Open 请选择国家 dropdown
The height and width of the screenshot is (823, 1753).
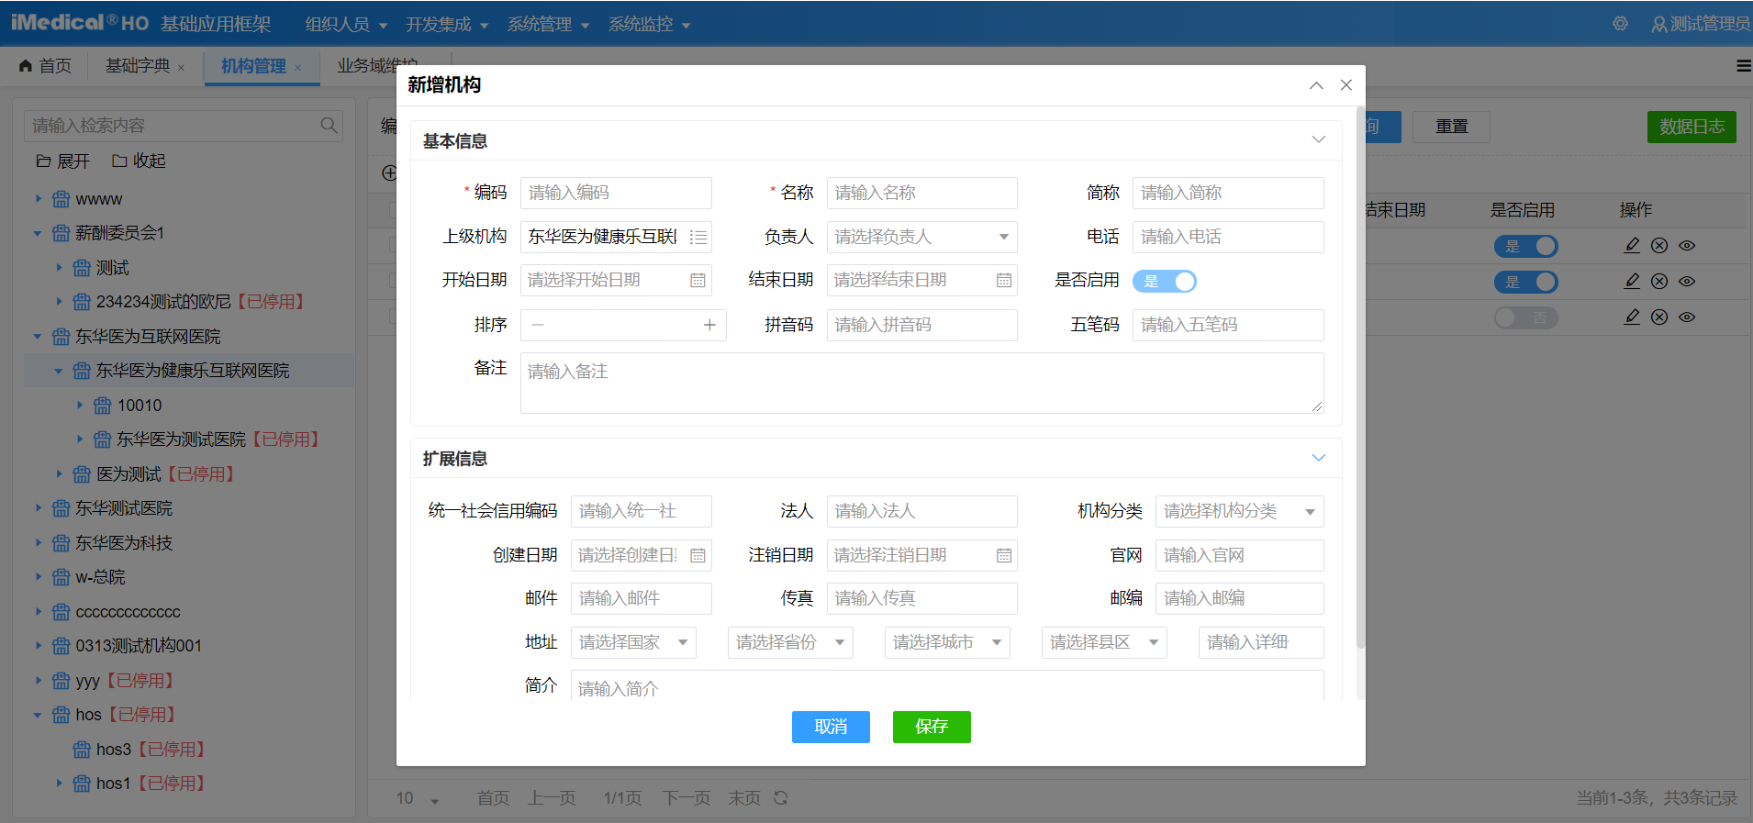click(x=633, y=642)
